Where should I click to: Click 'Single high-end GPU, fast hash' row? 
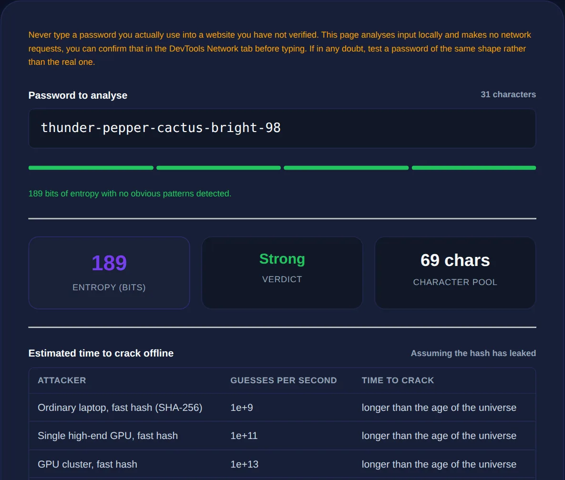tap(282, 436)
